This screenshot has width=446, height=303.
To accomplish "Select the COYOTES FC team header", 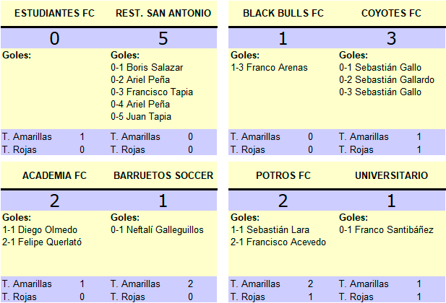I will [x=391, y=13].
